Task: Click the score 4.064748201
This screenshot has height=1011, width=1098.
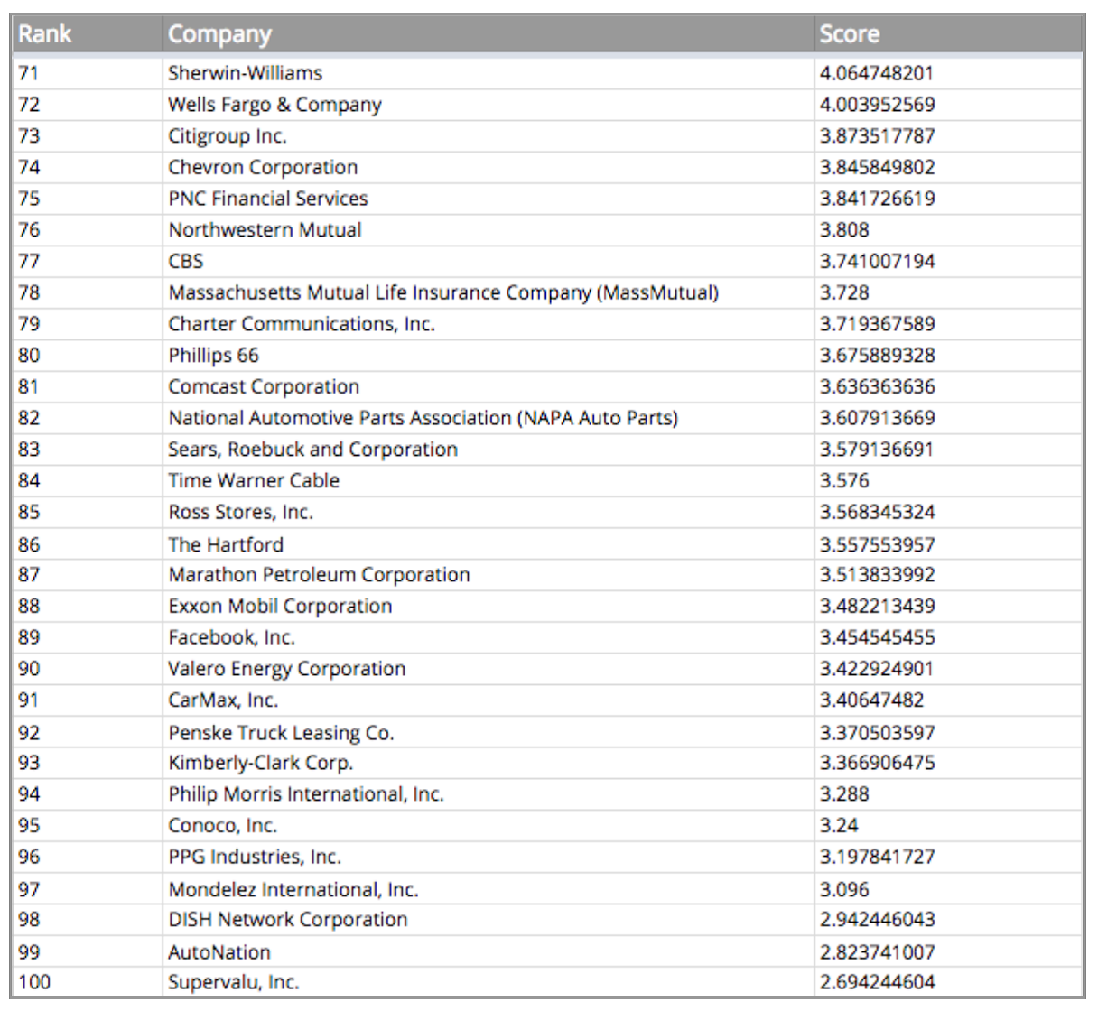Action: (x=876, y=73)
